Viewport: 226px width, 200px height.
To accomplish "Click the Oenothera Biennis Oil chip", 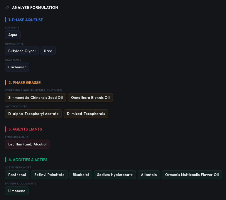I will 90,98.
